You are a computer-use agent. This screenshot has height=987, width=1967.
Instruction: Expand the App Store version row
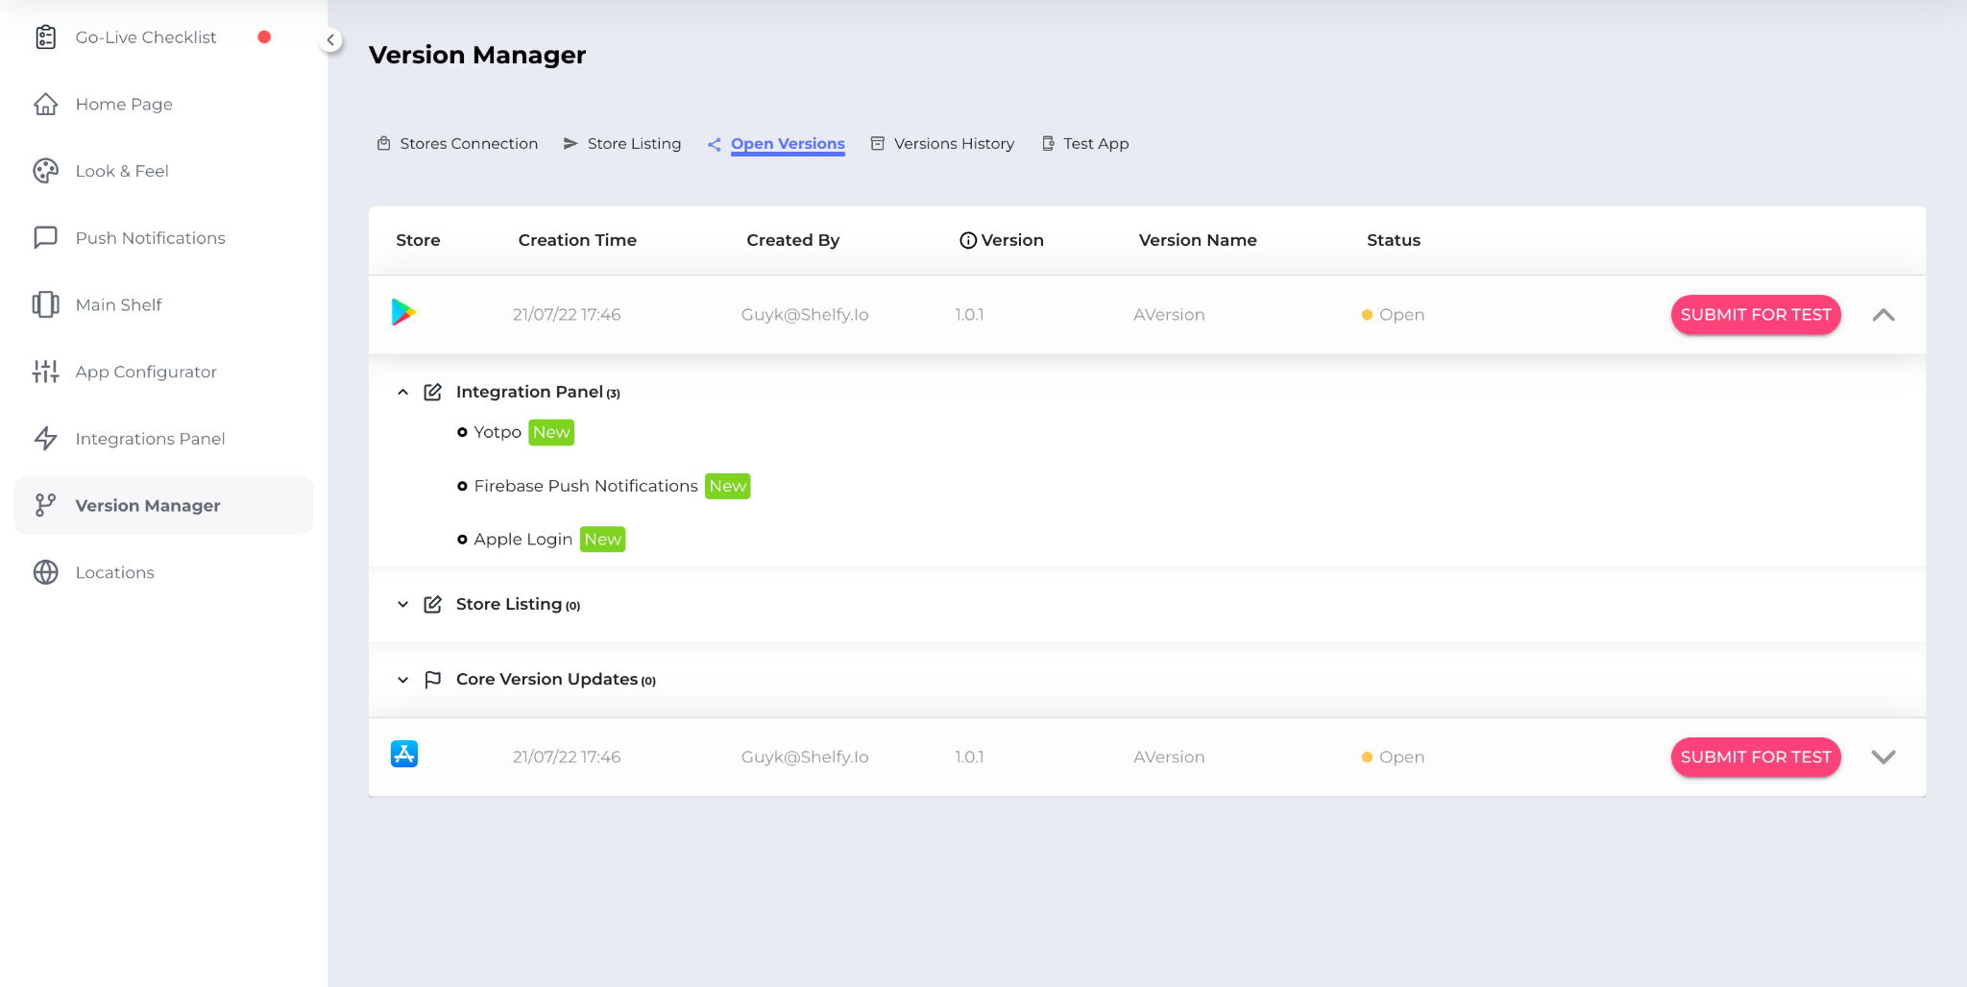coord(1882,758)
